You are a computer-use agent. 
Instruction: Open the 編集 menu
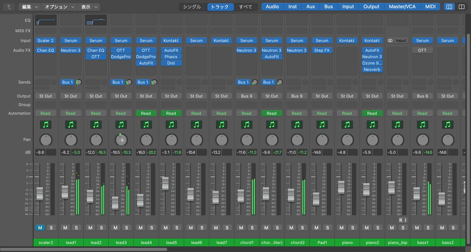pos(30,7)
